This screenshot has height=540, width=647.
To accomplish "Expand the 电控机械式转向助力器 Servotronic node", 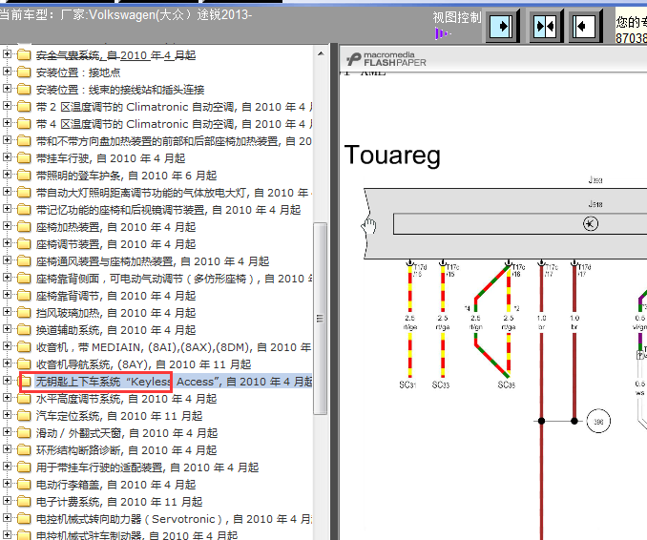I will [x=7, y=518].
